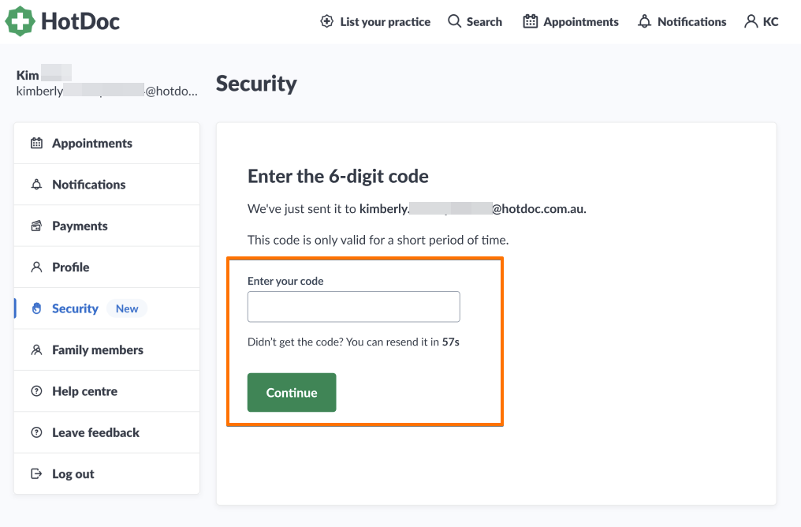Open the KC user account icon
Screen dimensions: 801x527
point(751,21)
